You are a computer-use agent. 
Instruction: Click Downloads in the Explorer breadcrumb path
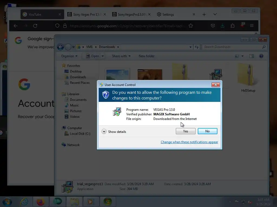107,47
